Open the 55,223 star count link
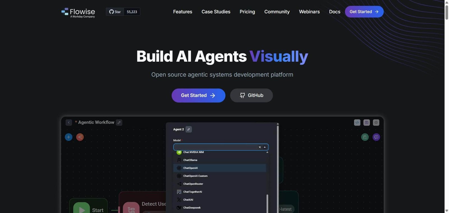 132,12
